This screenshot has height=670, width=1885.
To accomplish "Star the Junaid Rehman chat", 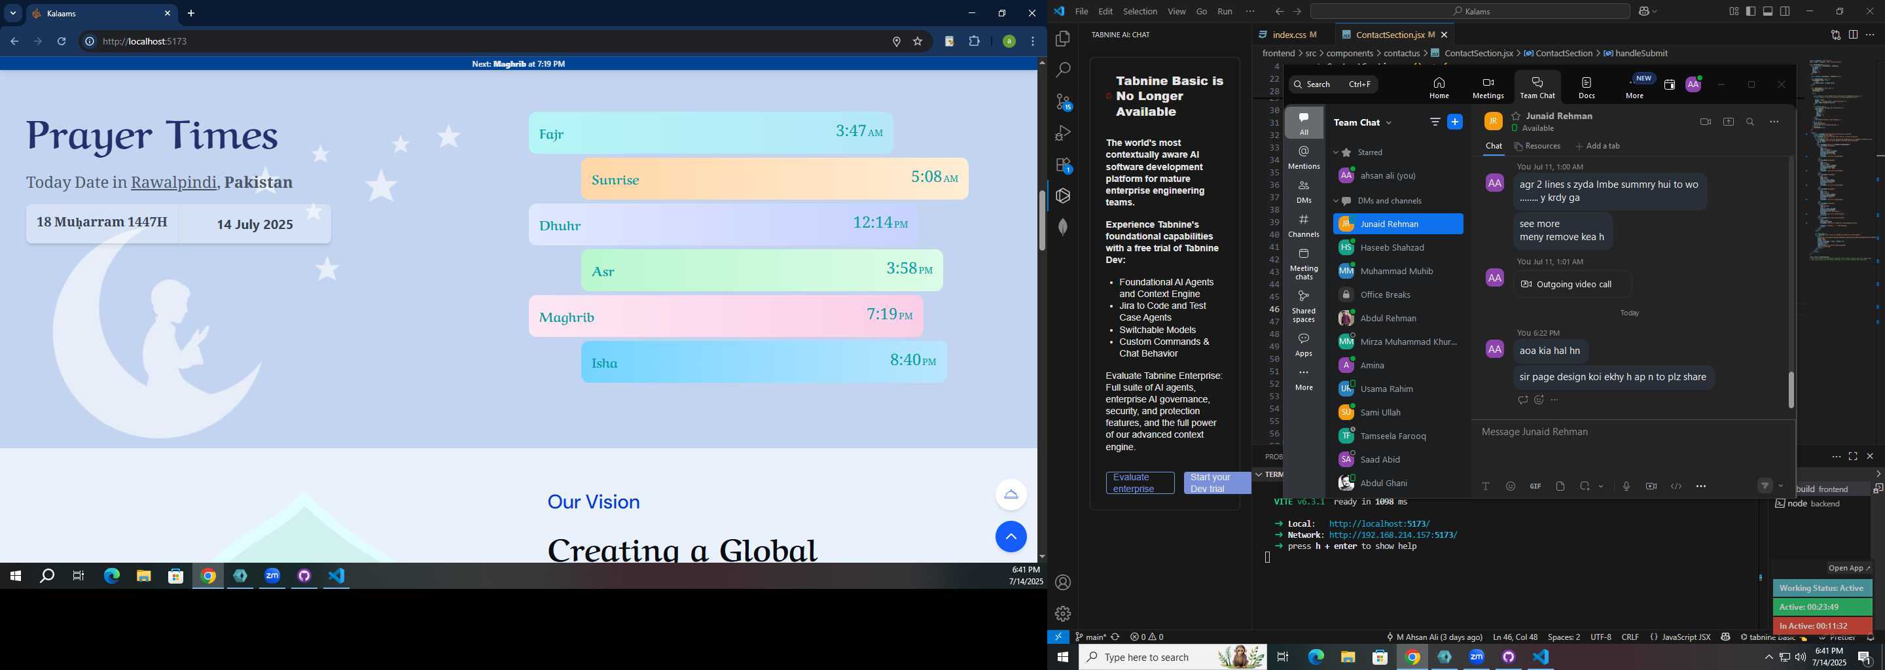I will pos(1517,116).
